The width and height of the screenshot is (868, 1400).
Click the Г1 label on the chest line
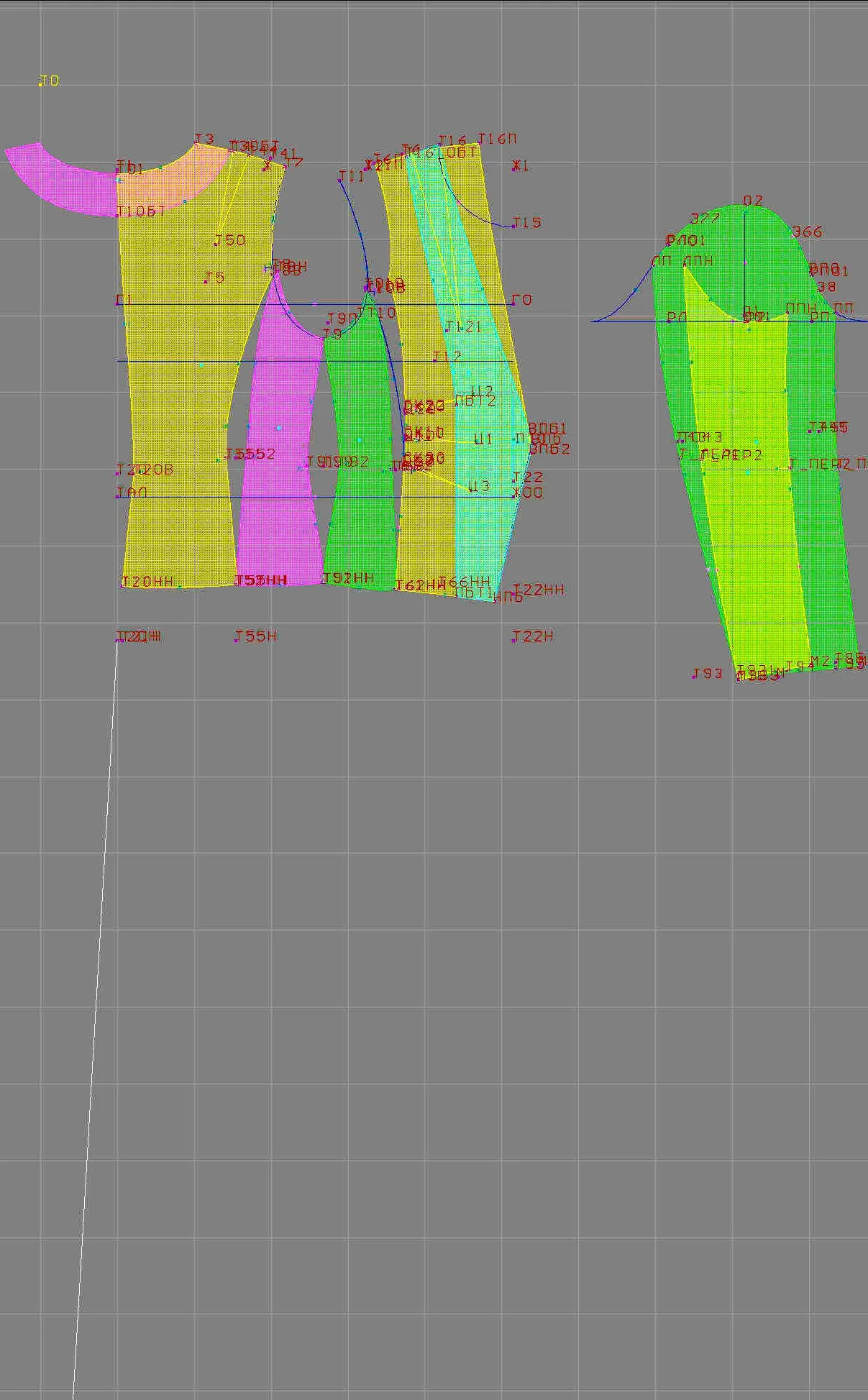(x=125, y=299)
